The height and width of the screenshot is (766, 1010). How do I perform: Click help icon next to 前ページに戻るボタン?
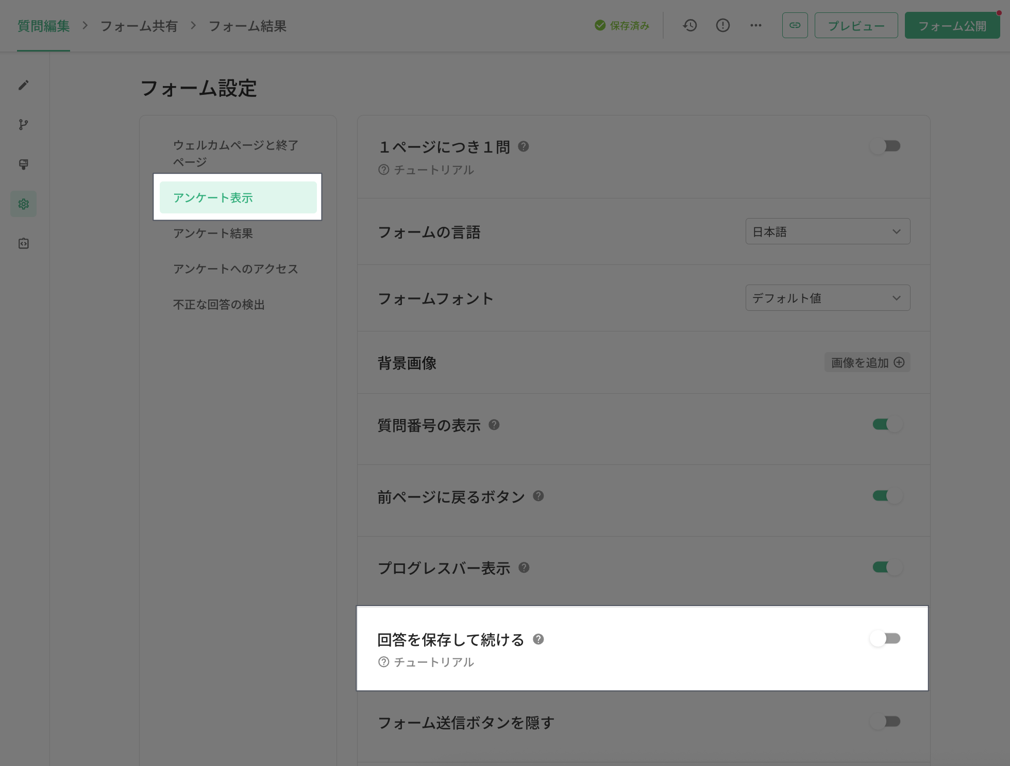tap(538, 496)
